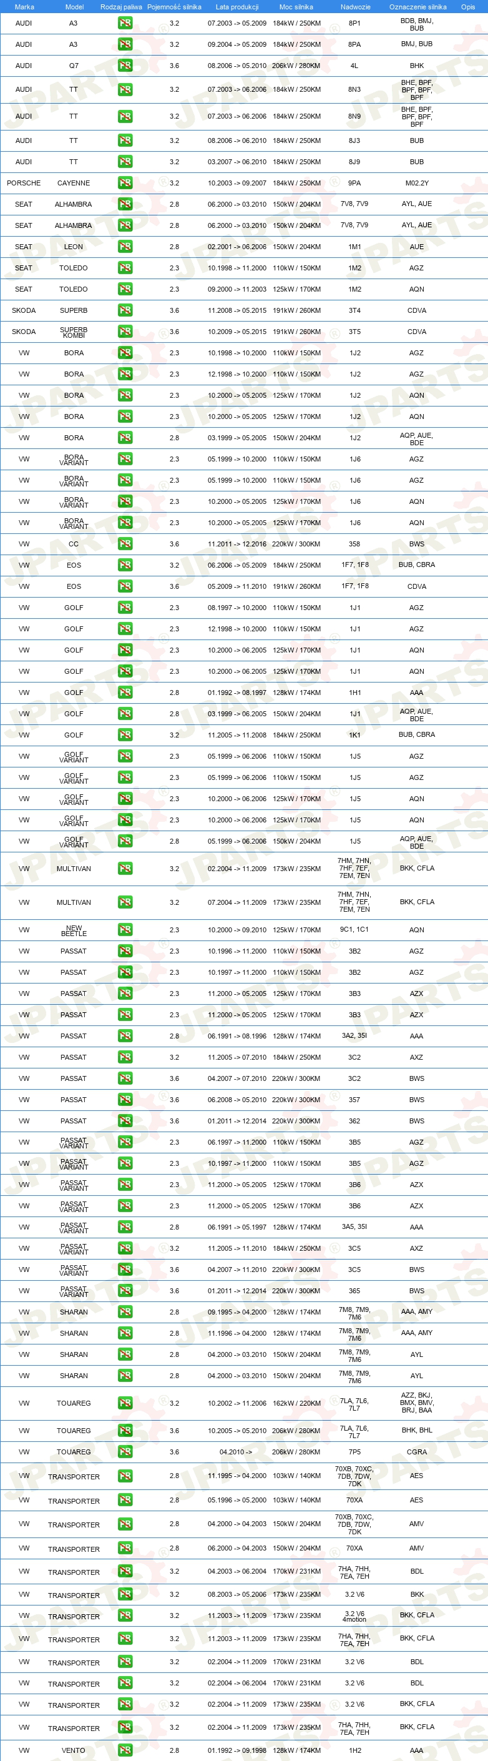This screenshot has height=1761, width=488.
Task: Select power 162kW / 220KM cell
Action: [x=296, y=1403]
